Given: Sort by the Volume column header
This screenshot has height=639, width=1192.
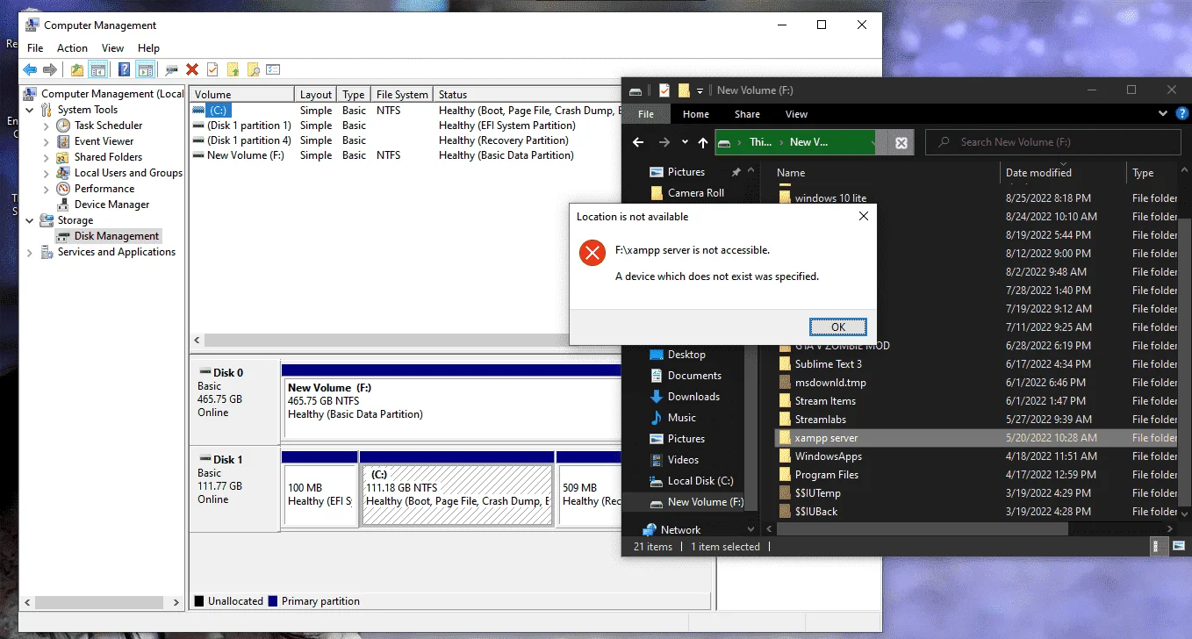Looking at the screenshot, I should pyautogui.click(x=242, y=95).
